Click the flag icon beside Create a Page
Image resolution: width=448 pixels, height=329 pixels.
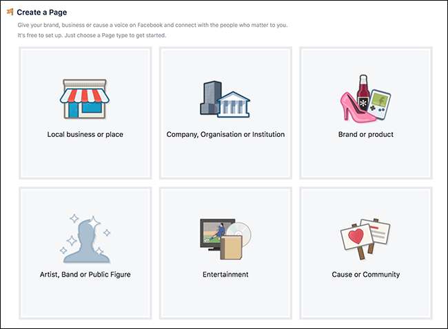point(10,12)
